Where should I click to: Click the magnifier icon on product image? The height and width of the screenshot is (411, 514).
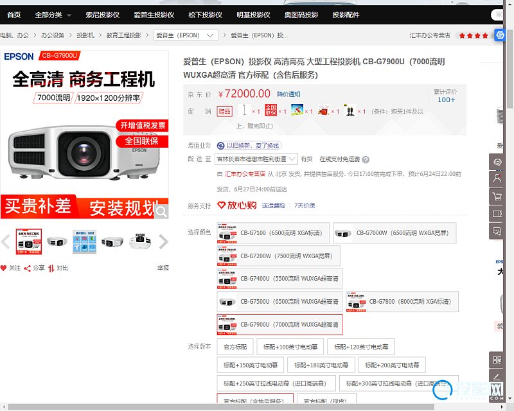pyautogui.click(x=161, y=211)
